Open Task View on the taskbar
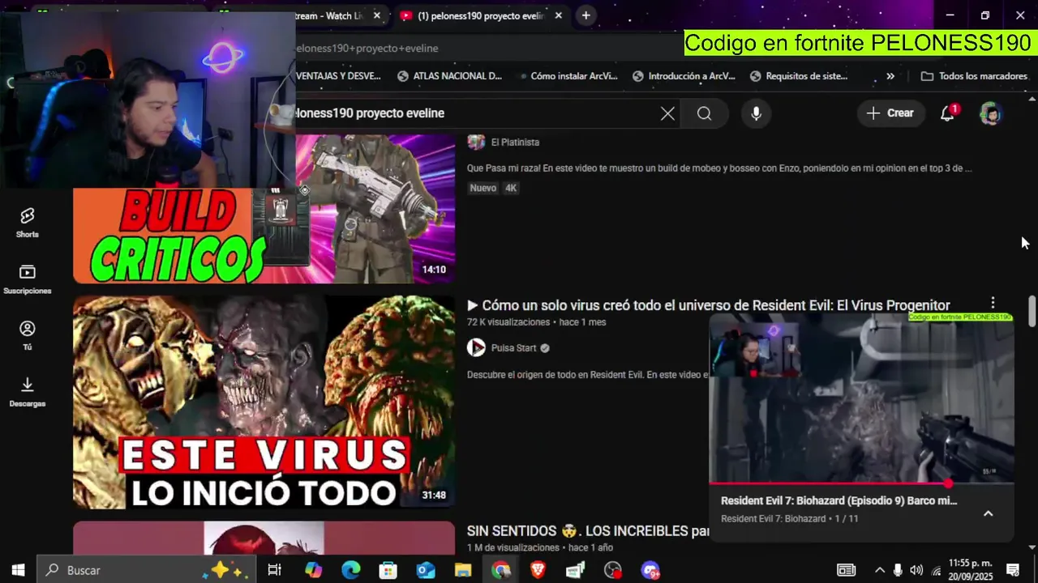The width and height of the screenshot is (1038, 583). pos(274,570)
